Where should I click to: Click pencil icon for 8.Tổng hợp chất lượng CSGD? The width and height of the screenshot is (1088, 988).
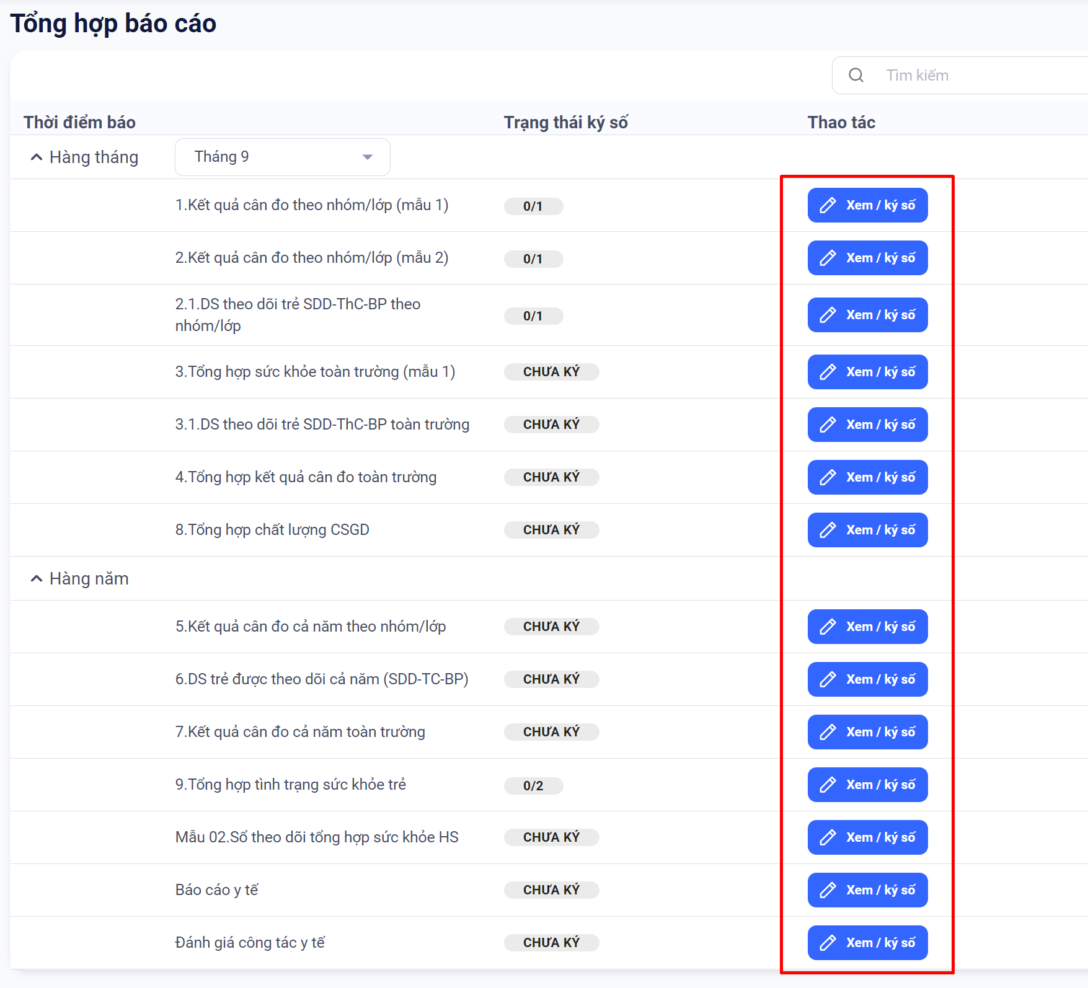point(828,530)
